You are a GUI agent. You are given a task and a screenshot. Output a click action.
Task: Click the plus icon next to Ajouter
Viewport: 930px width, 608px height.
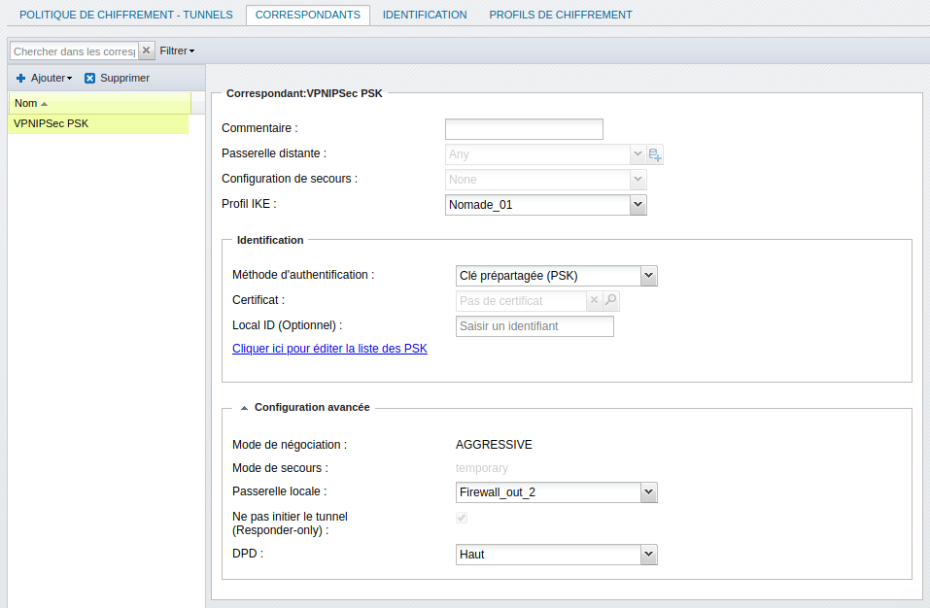coord(20,79)
